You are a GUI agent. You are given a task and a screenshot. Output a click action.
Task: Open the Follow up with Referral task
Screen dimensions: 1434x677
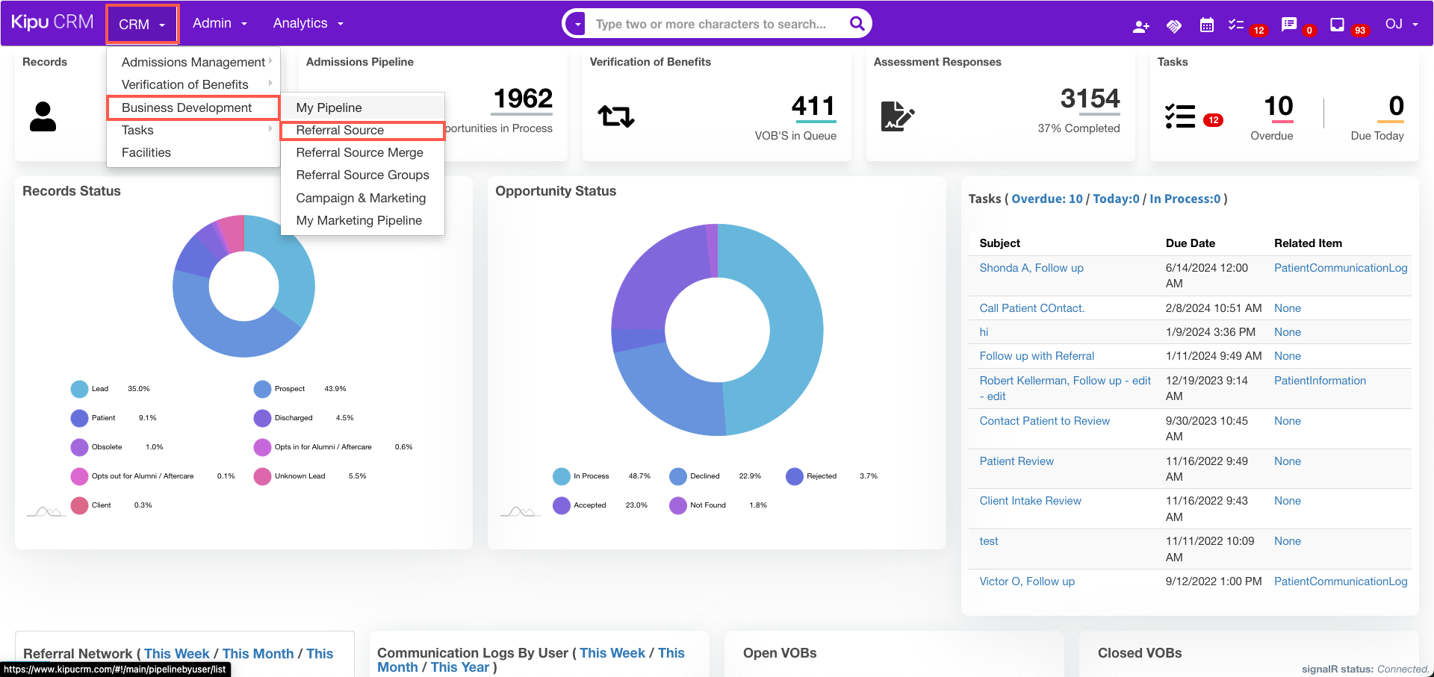click(x=1036, y=356)
